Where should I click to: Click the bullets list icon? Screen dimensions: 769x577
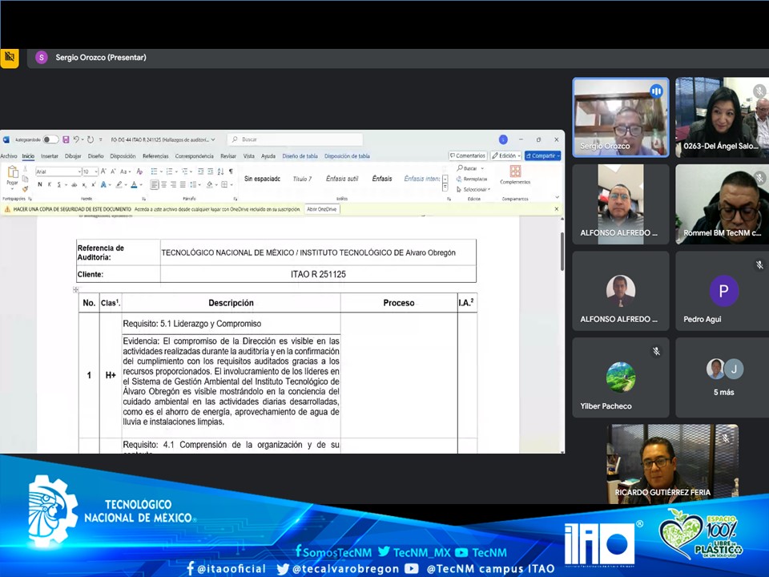[x=154, y=171]
